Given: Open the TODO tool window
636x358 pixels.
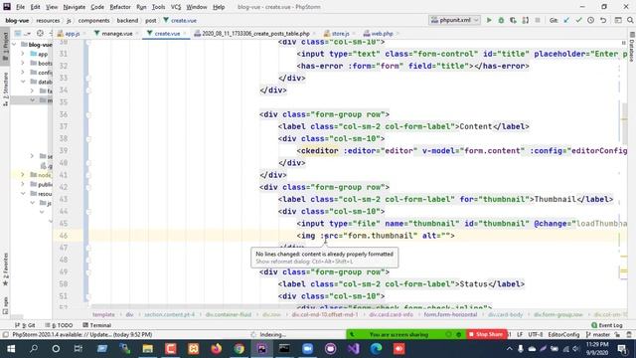Looking at the screenshot, I should pyautogui.click(x=59, y=325).
